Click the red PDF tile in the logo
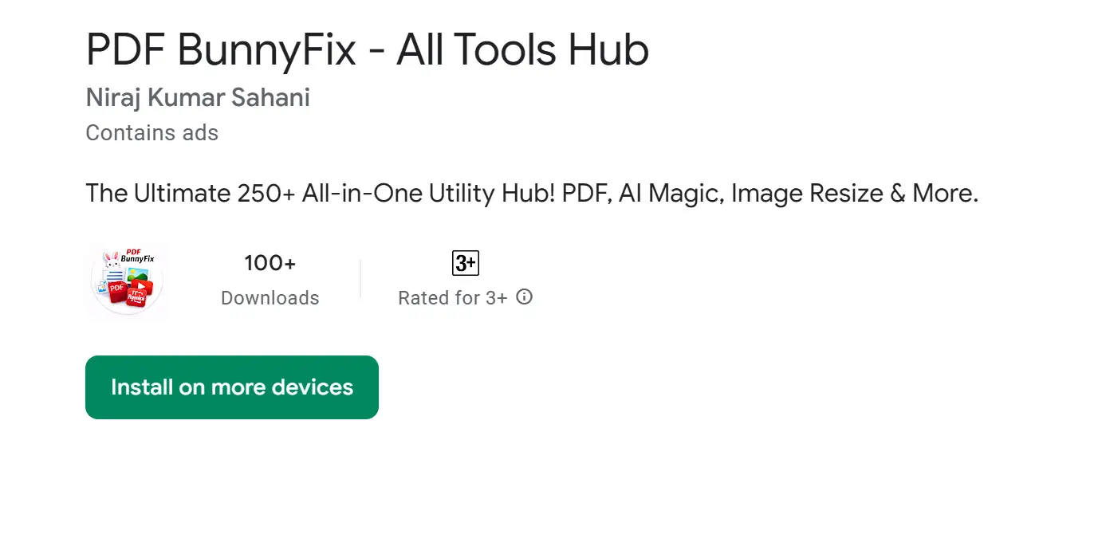The height and width of the screenshot is (542, 1098). pyautogui.click(x=116, y=289)
